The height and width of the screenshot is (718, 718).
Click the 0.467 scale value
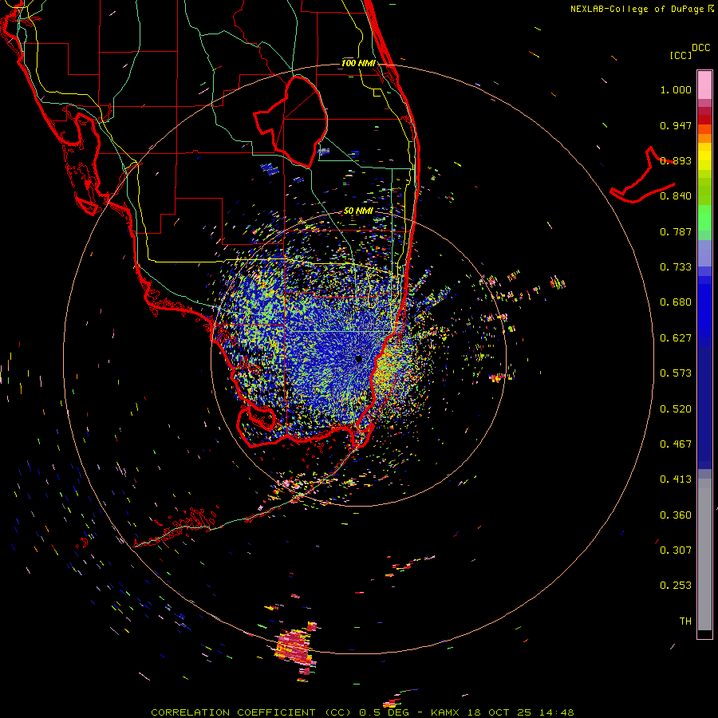[x=676, y=444]
